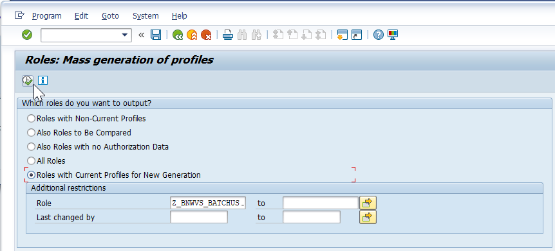The width and height of the screenshot is (555, 251).
Task: Open the Program menu
Action: 47,16
